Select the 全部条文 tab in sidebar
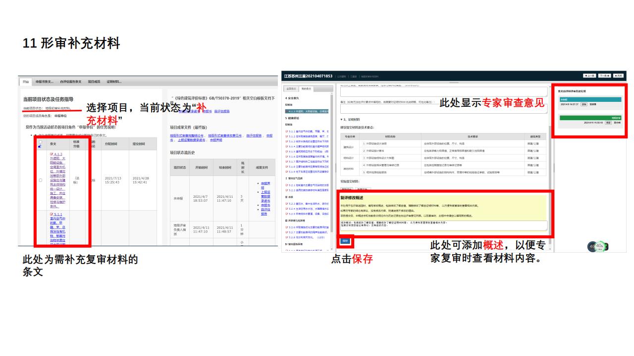The height and width of the screenshot is (356, 634). (x=291, y=89)
